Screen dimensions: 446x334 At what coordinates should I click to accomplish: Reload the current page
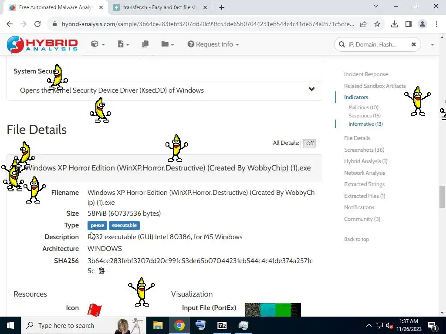pos(37,24)
